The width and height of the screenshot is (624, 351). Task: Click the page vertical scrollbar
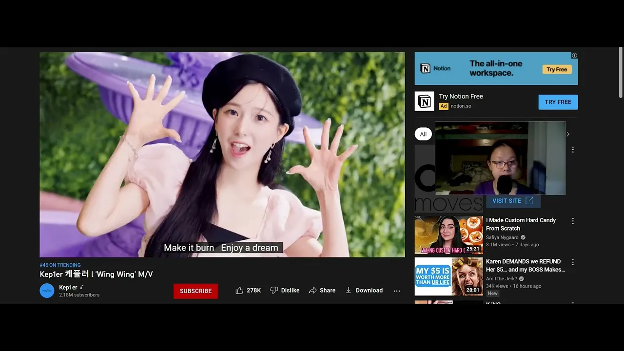(x=621, y=72)
